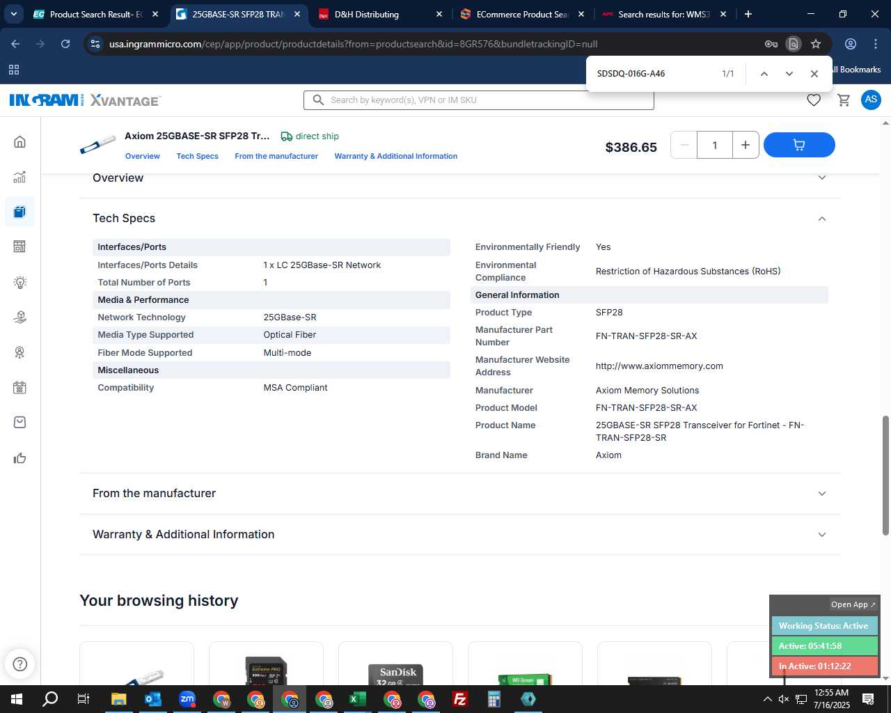Open the help question mark icon
The height and width of the screenshot is (713, 891).
(x=19, y=664)
